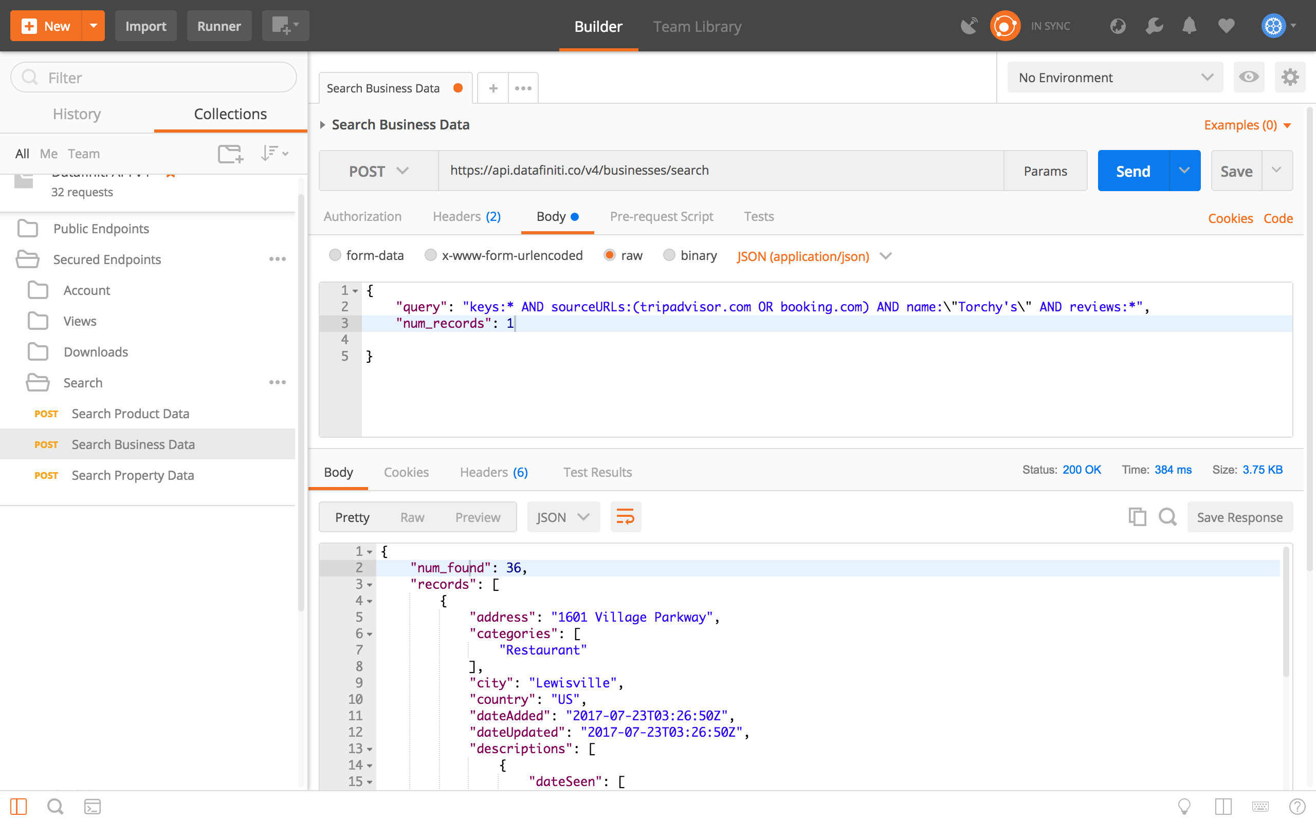Open the request Headers (2) tab
This screenshot has width=1316, height=822.
[x=467, y=216]
